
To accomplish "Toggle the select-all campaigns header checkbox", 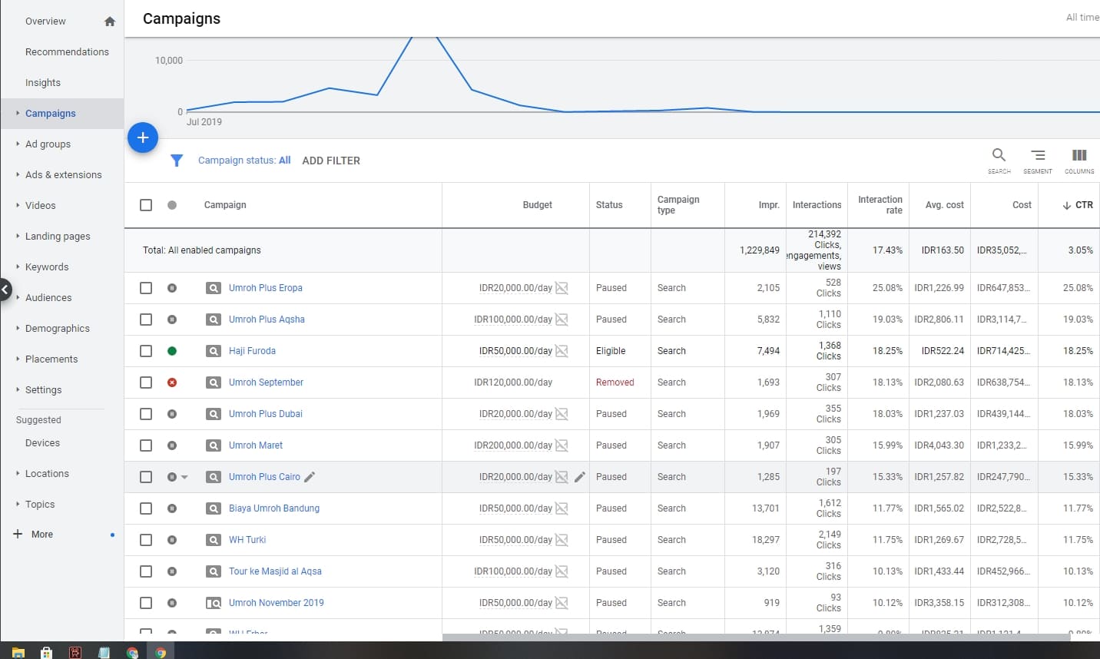I will point(146,205).
